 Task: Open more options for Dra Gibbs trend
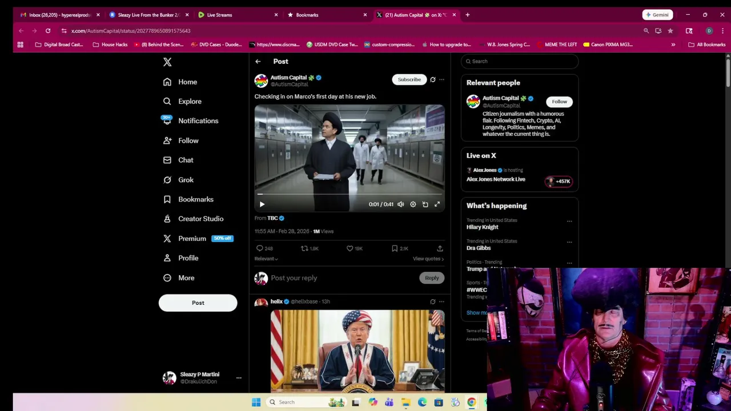click(x=569, y=242)
